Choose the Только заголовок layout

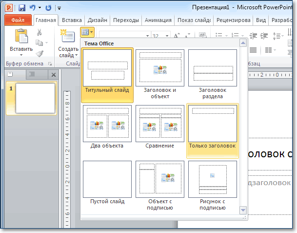[x=213, y=130]
